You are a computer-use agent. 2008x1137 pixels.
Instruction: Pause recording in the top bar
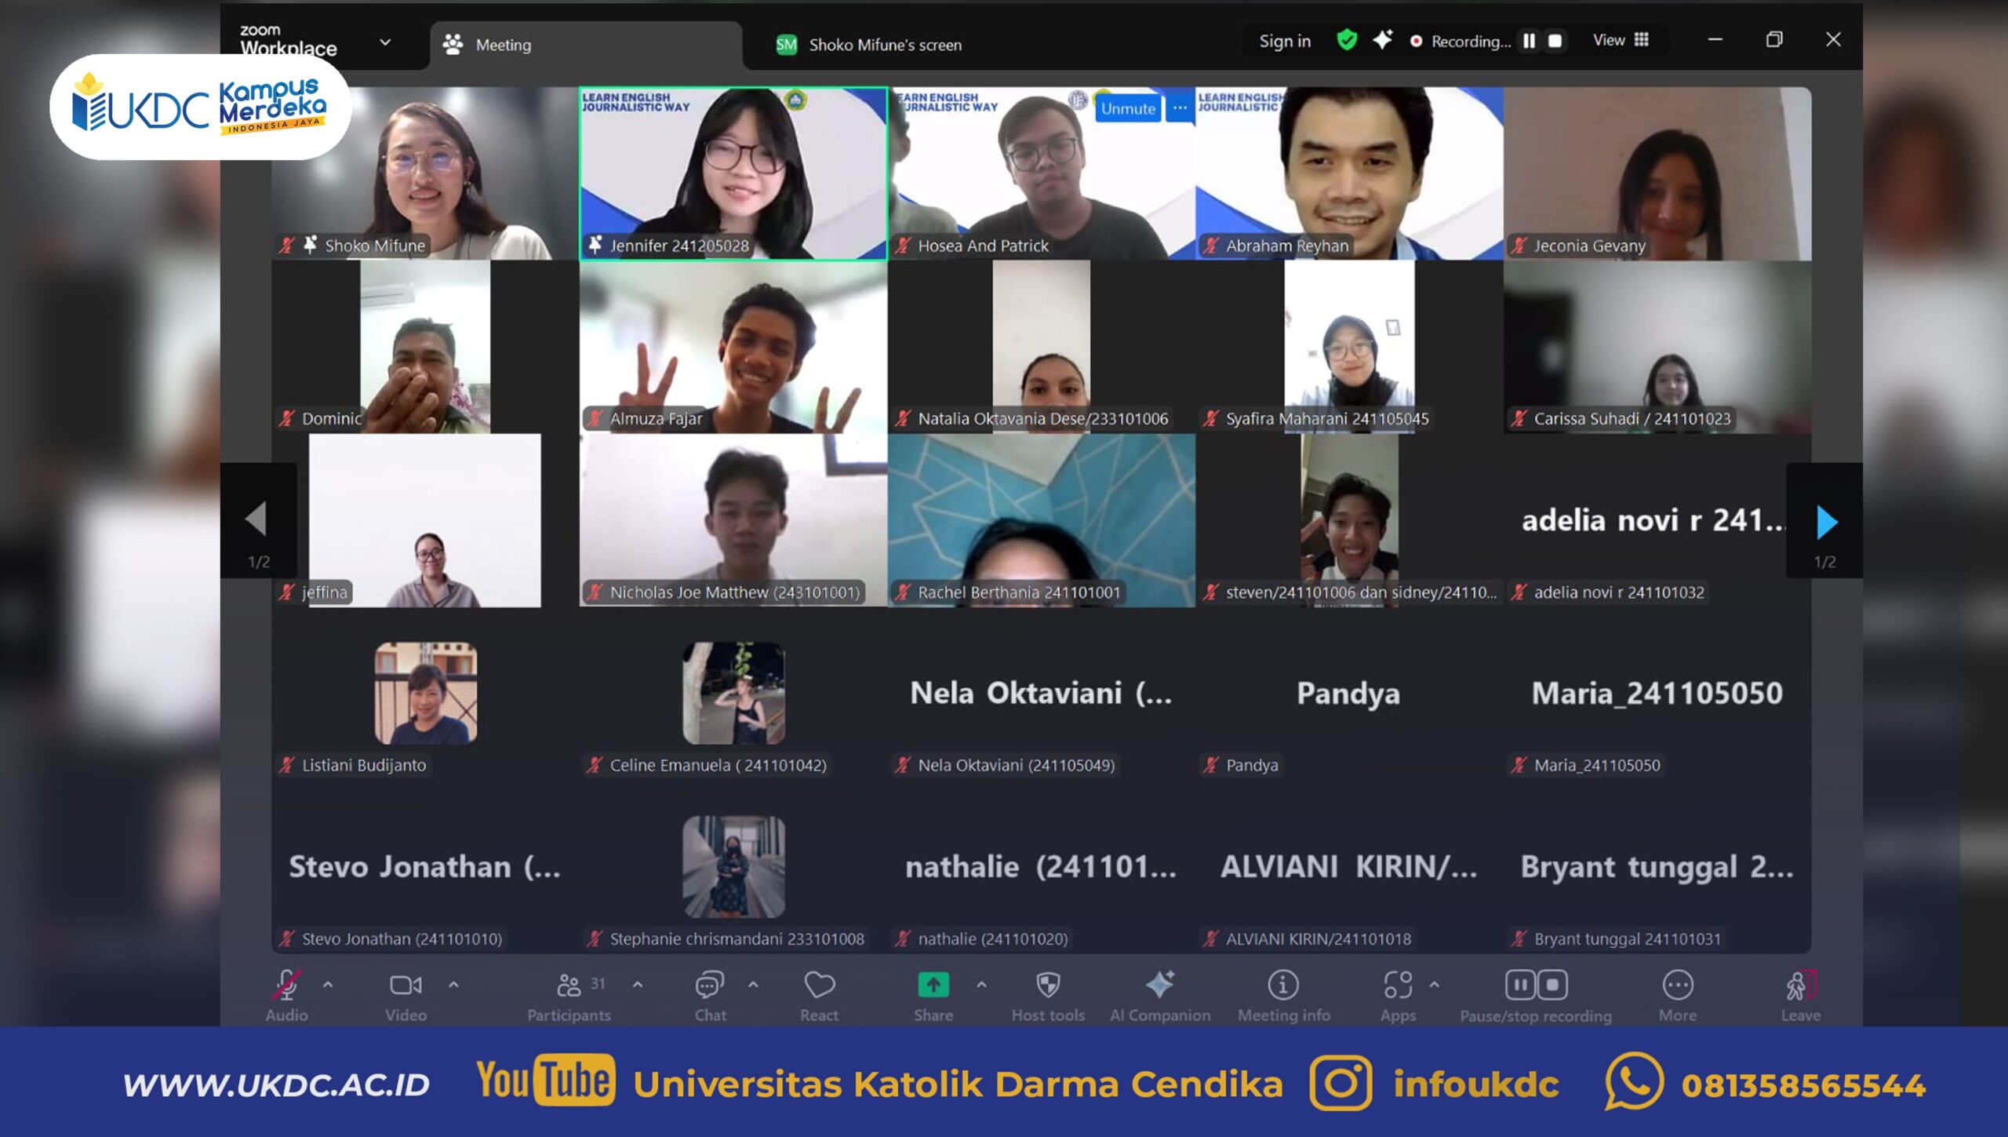(x=1529, y=41)
